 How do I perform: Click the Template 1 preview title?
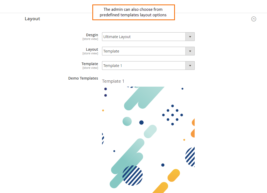(x=113, y=81)
